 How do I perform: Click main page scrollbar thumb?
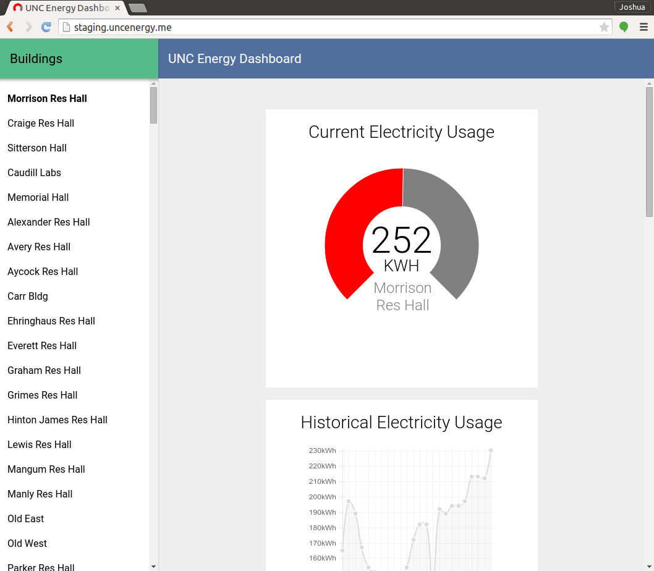click(x=649, y=152)
